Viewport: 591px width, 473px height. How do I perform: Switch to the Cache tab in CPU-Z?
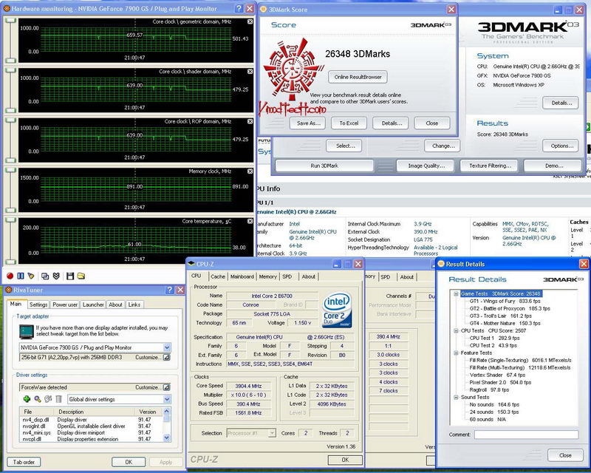(218, 276)
